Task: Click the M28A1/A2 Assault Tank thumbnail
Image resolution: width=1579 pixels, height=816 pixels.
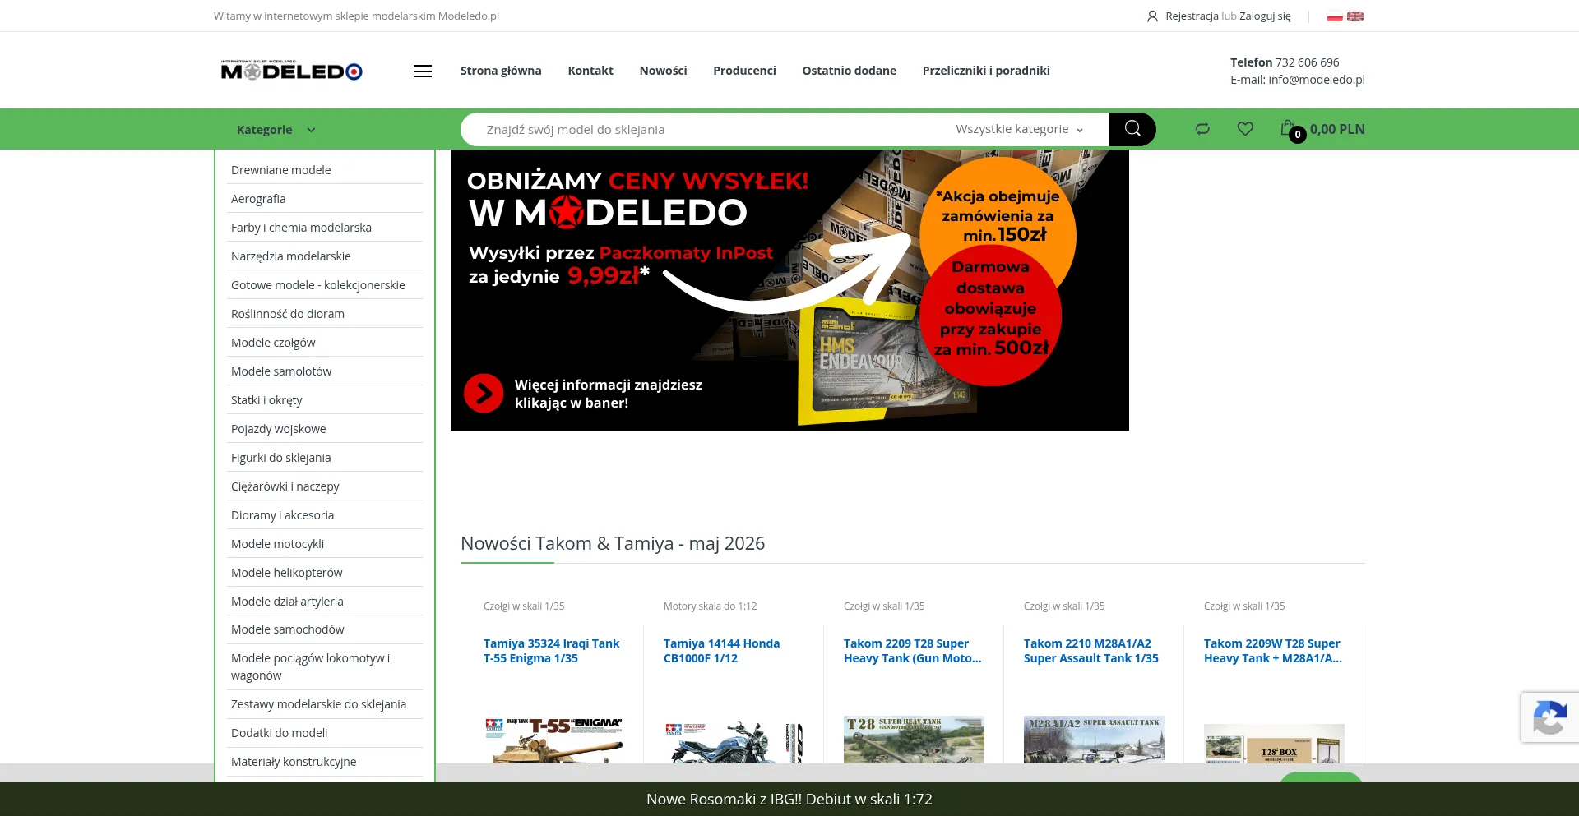Action: tap(1094, 740)
